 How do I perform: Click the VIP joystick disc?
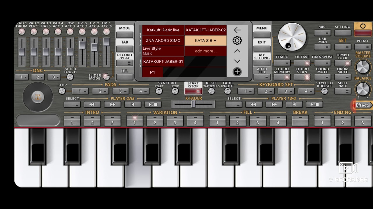coord(38,97)
